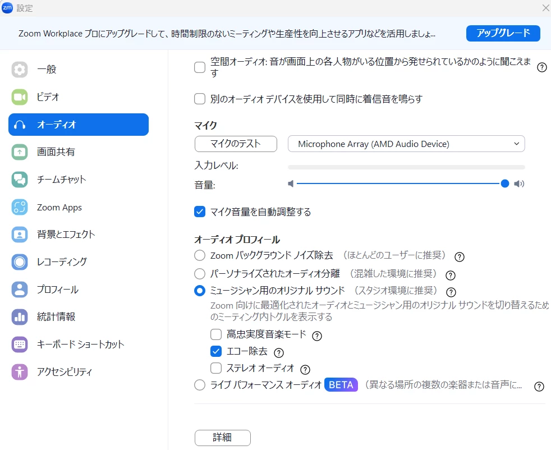Click help icon next to エコー除去
The height and width of the screenshot is (450, 551).
pyautogui.click(x=279, y=353)
